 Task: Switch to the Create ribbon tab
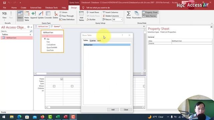[x=23, y=8]
